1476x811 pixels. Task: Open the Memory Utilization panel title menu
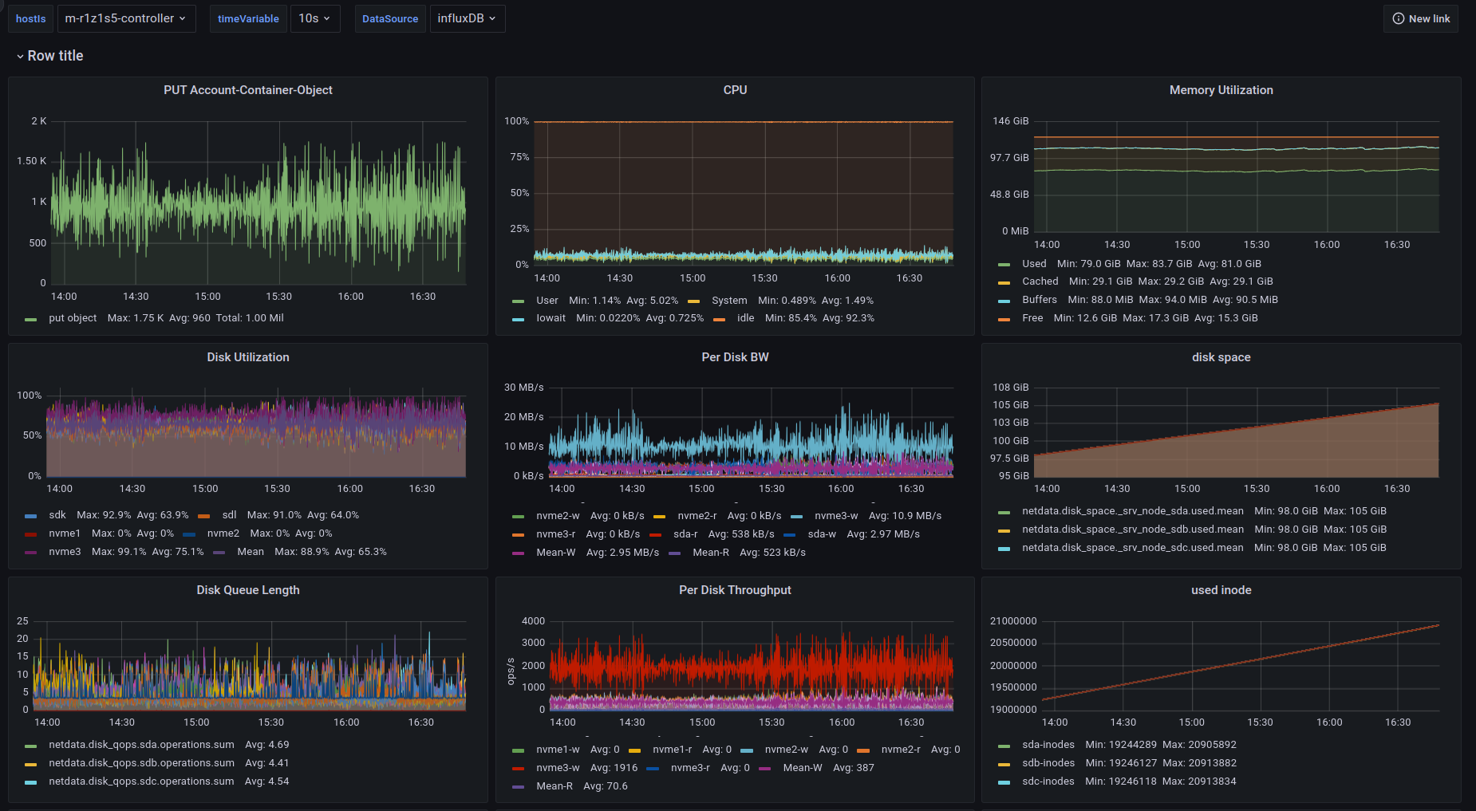[x=1221, y=90]
